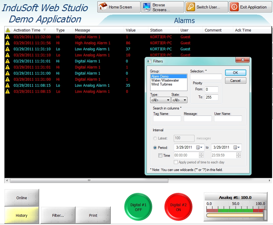
Task: Toggle the Digital #2 ON red button
Action: (178, 207)
